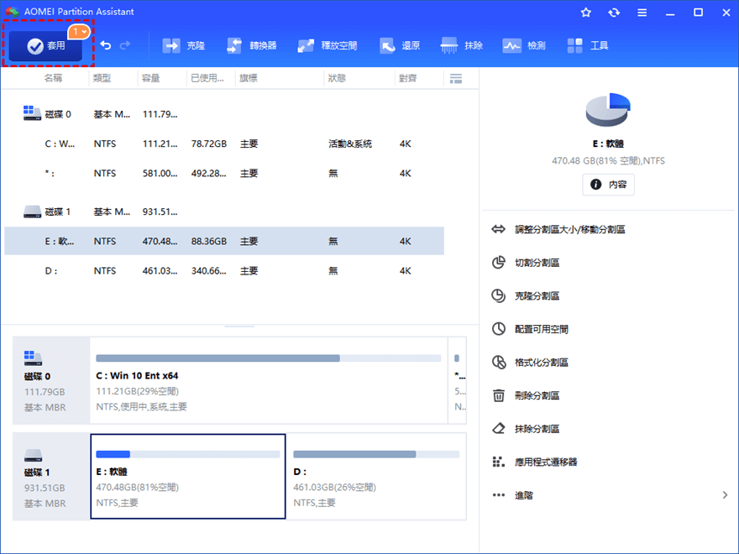Click the 套用 (Apply) button
Image resolution: width=739 pixels, height=554 pixels.
pos(45,45)
